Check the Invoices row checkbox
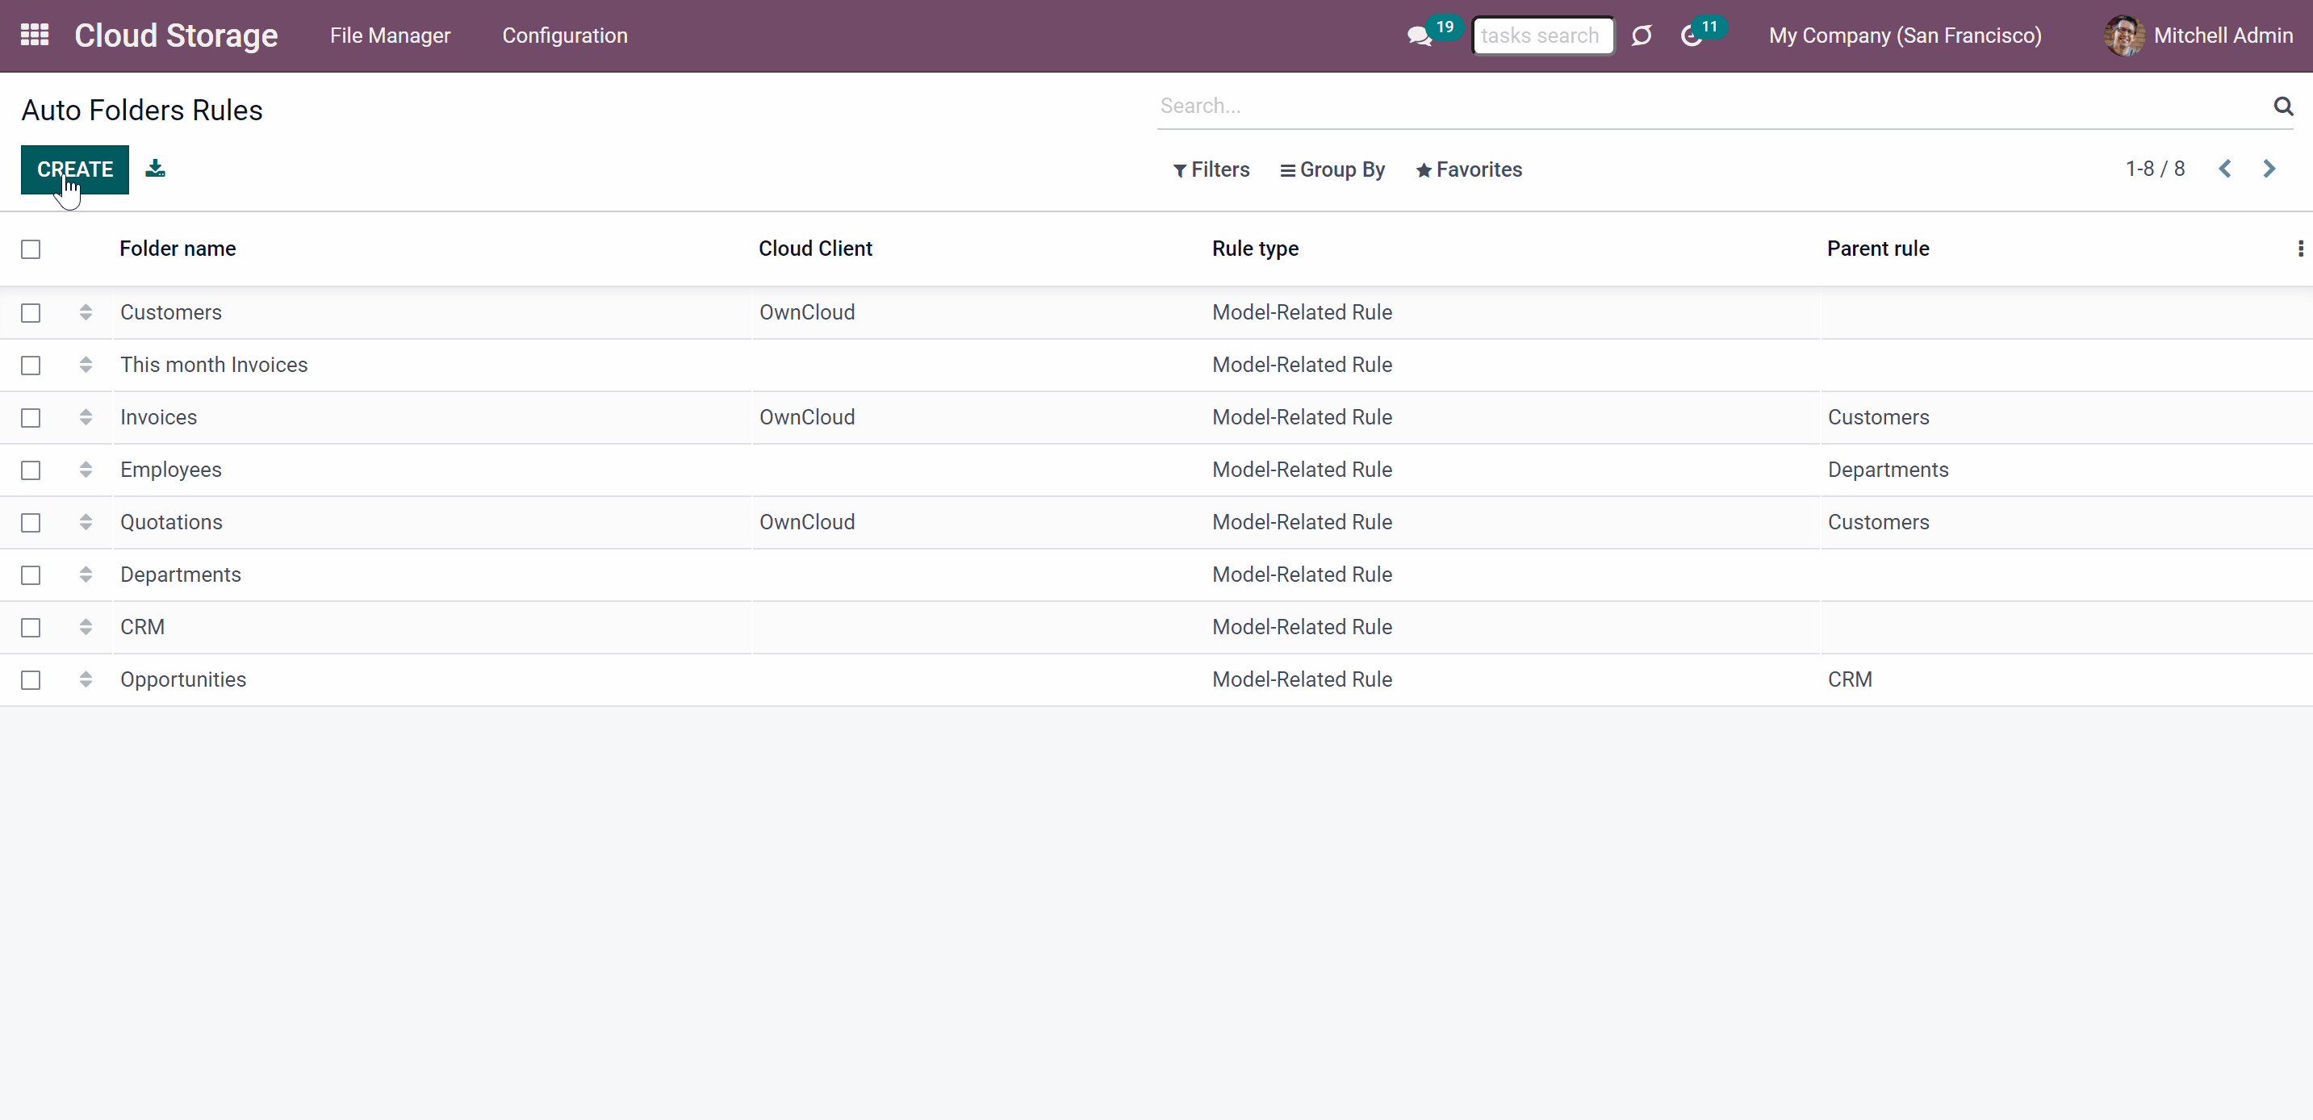Image resolution: width=2313 pixels, height=1120 pixels. [31, 418]
